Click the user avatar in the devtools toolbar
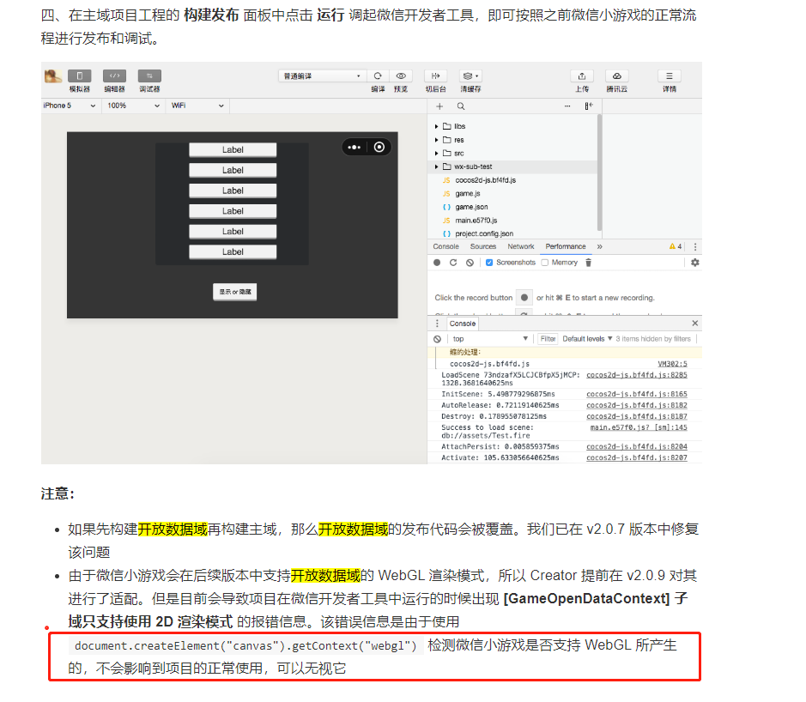The height and width of the screenshot is (702, 806). [x=52, y=76]
